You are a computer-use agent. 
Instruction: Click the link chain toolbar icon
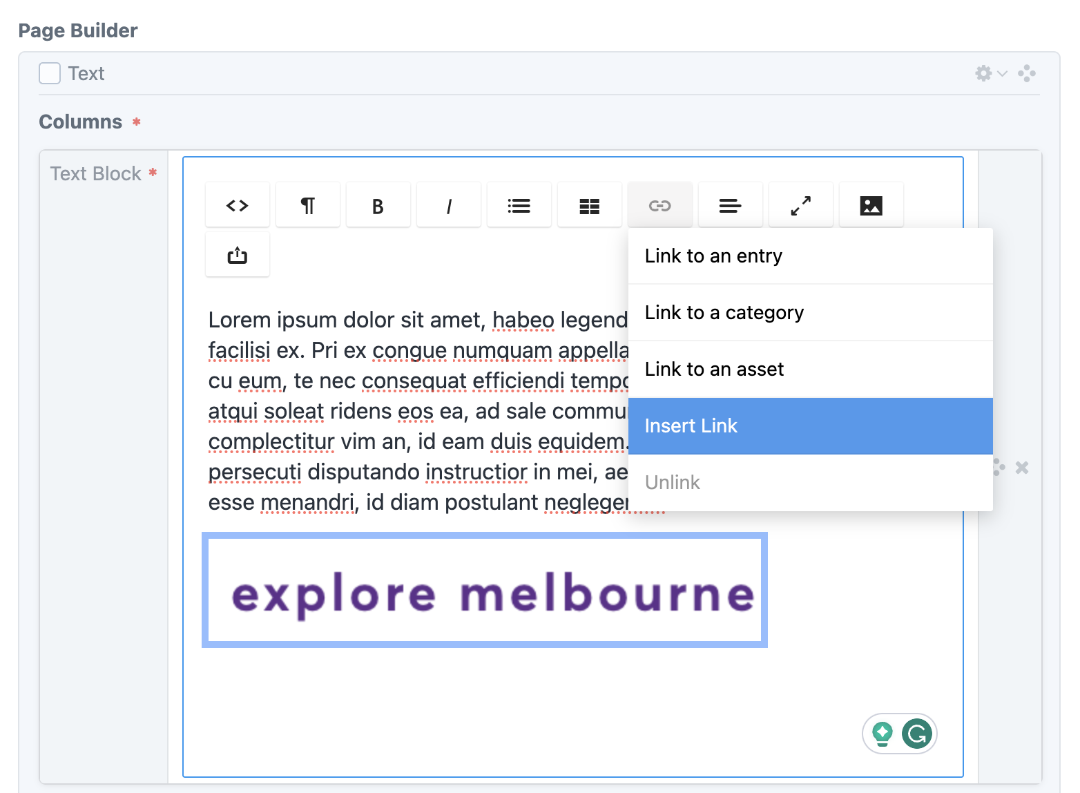tap(660, 205)
